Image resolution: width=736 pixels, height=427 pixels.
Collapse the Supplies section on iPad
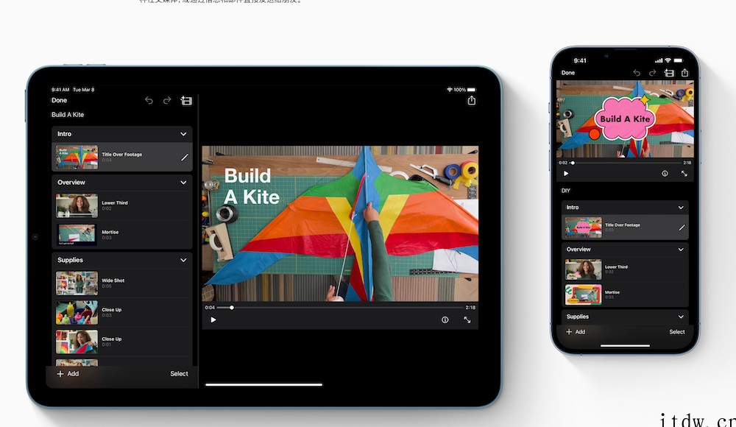pos(183,260)
